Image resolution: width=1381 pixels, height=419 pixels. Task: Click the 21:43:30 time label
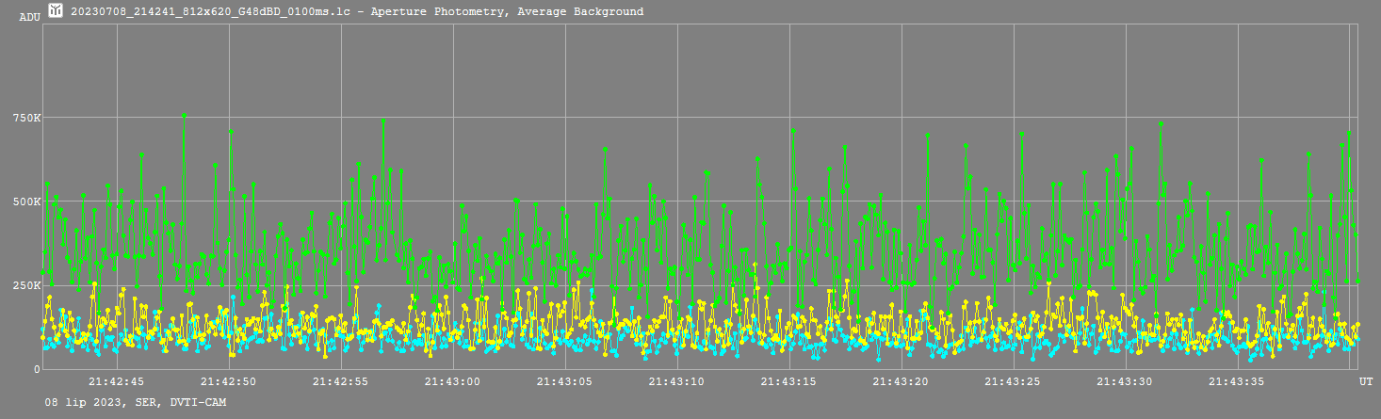[1126, 381]
